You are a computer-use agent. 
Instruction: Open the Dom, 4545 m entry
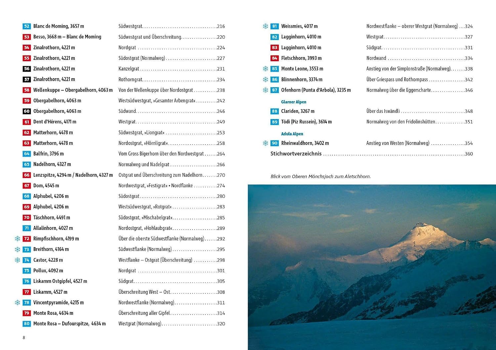tap(46, 186)
